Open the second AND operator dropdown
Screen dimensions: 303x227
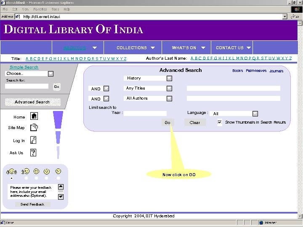(x=106, y=98)
